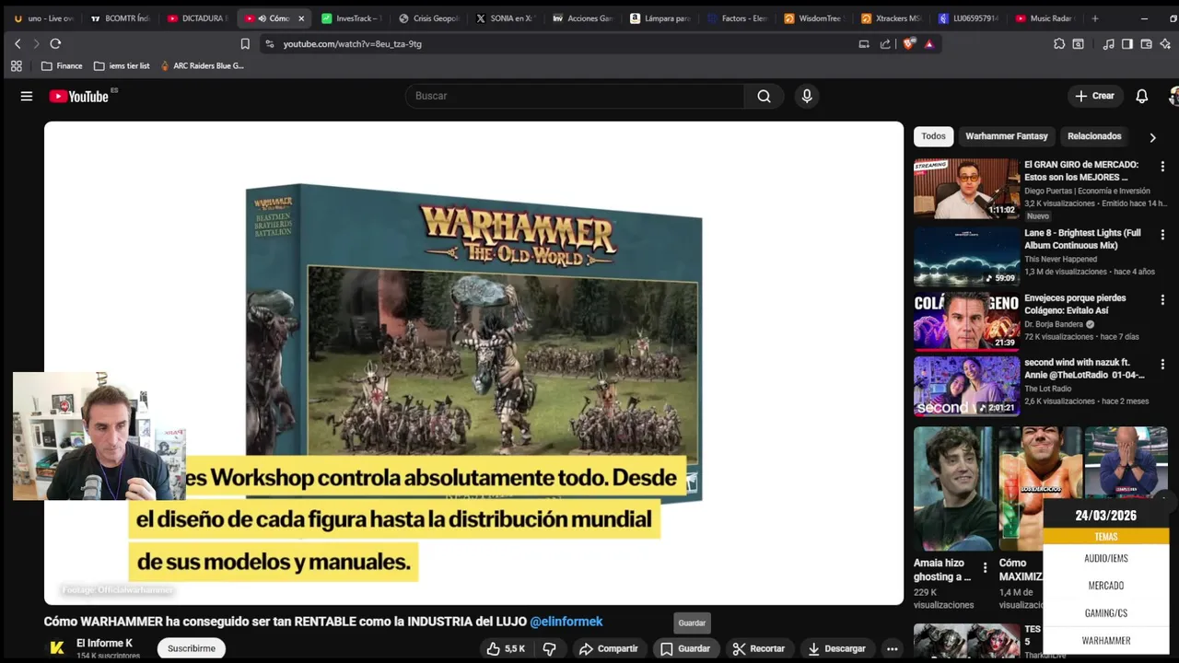Mute the playing YouTube tab audio
Viewport: 1179px width, 663px height.
click(262, 18)
